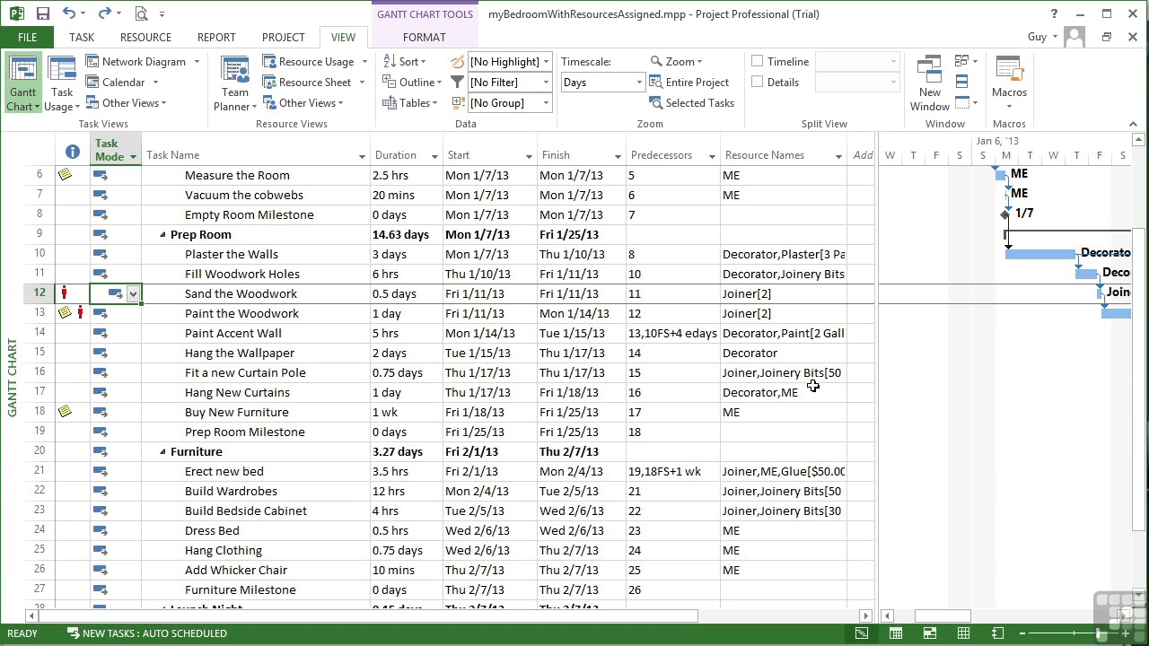
Task: Click Entire Project zoom icon
Action: tap(690, 82)
